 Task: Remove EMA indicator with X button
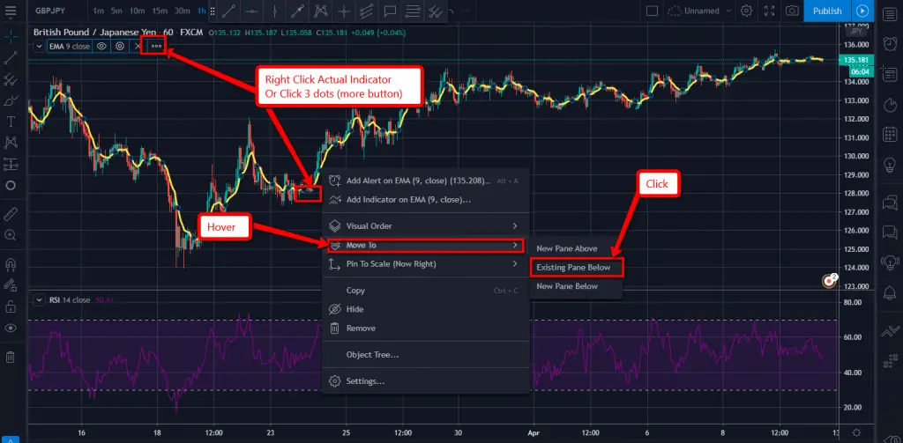[138, 46]
